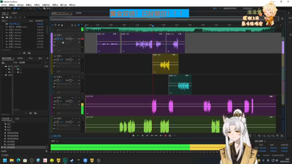
Task: Click the marker pin icon above tracks
Action: click(x=82, y=25)
